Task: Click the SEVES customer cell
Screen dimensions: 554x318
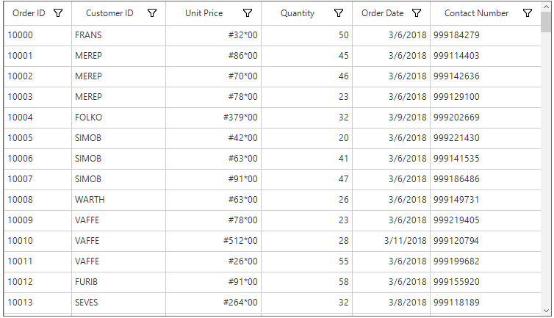Action: coord(119,303)
